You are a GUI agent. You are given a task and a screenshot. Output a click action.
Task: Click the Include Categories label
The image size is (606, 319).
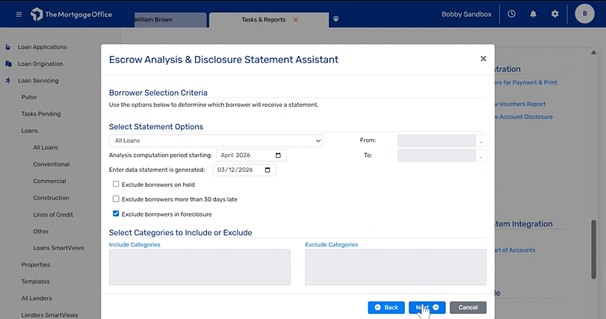click(135, 244)
